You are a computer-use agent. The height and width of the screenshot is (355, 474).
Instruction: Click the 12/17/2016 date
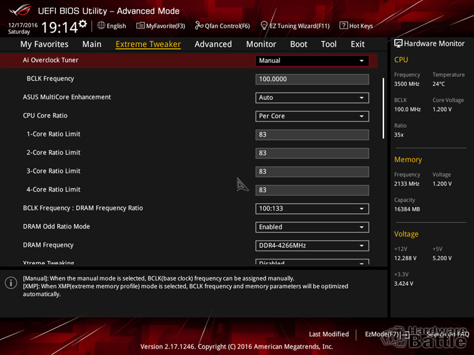pos(23,25)
